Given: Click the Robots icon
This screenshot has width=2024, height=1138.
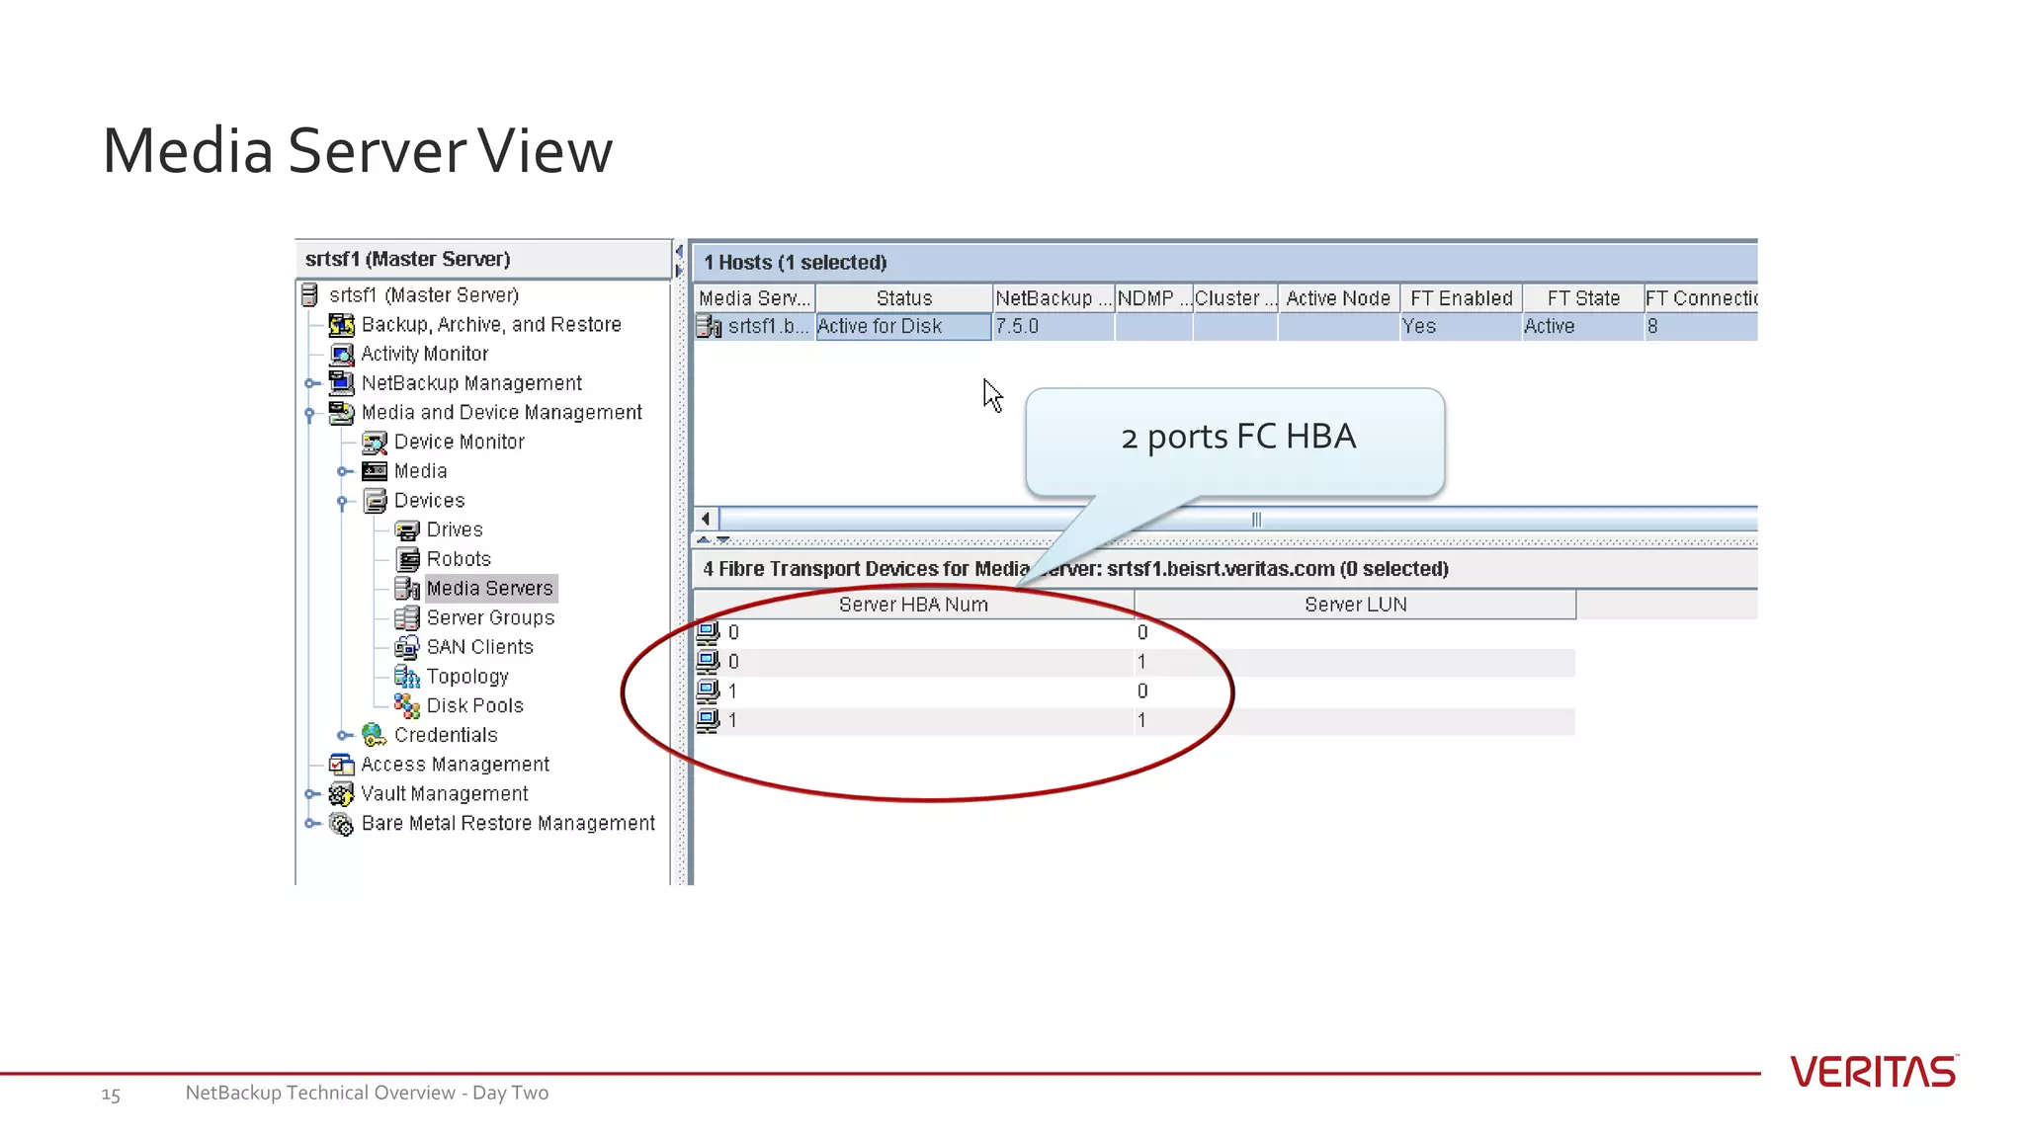Looking at the screenshot, I should click(407, 559).
